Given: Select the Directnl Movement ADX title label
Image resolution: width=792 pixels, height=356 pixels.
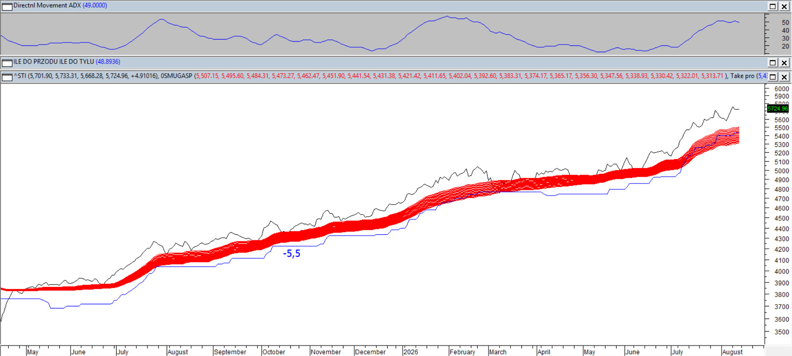Looking at the screenshot, I should tap(47, 5).
